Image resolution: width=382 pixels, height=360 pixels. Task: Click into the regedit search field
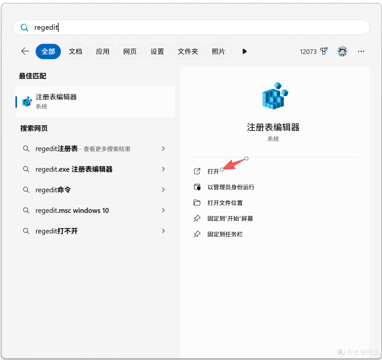[x=191, y=27]
